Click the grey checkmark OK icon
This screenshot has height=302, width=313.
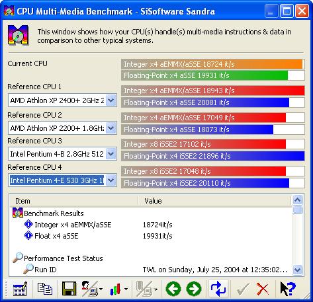coord(243,289)
